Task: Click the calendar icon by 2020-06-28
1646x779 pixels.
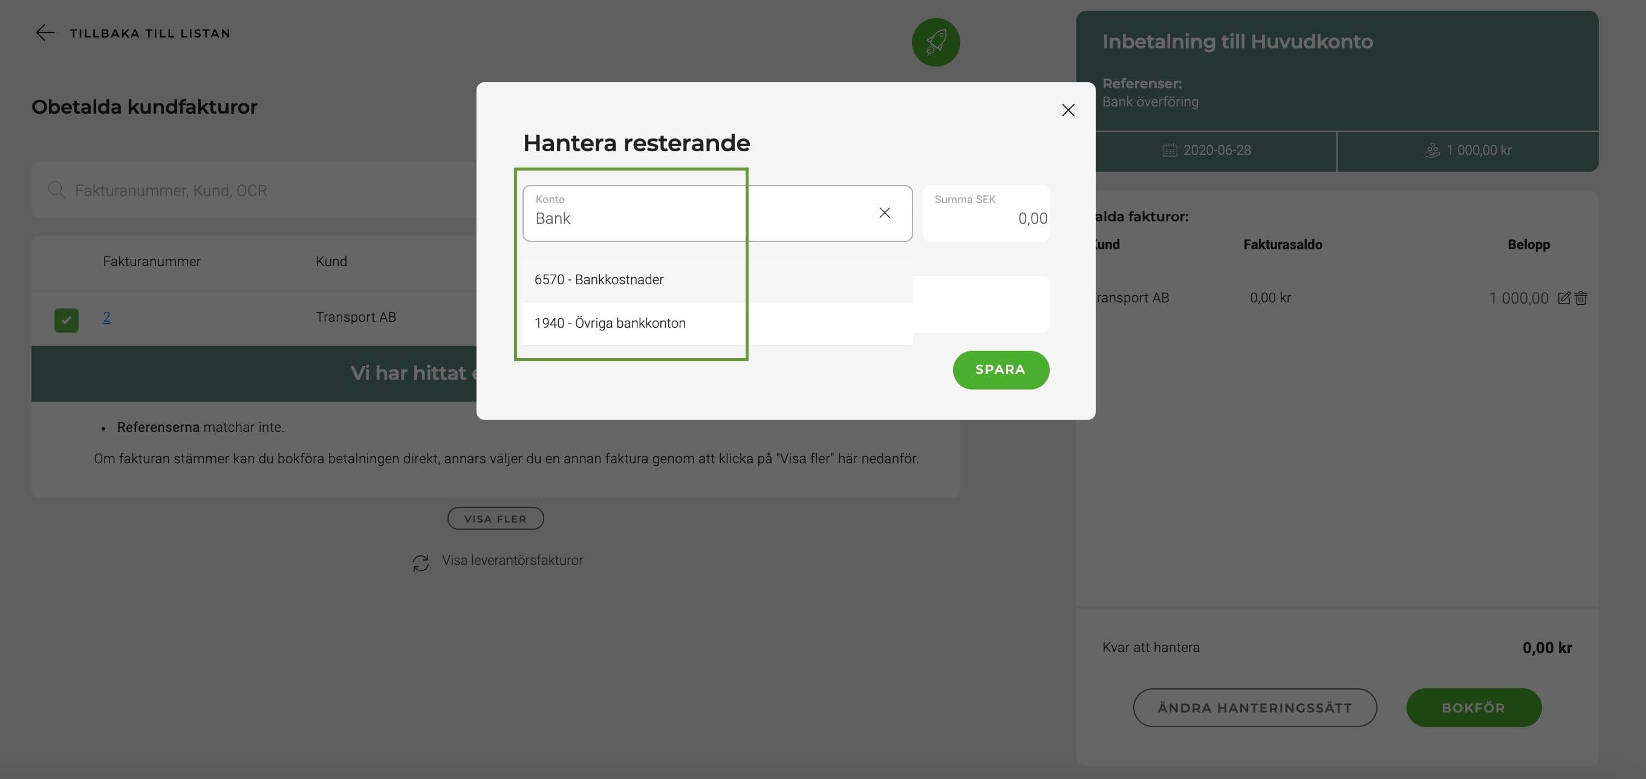Action: [1169, 150]
